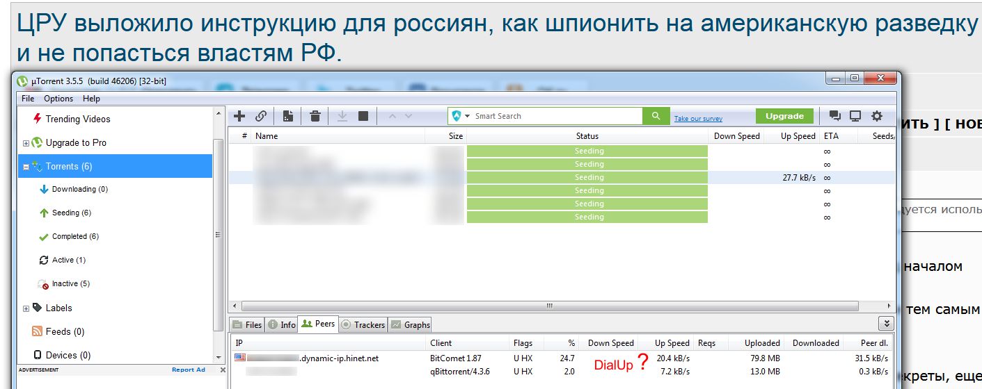Click the shield search provider icon
Screen dimensions: 982x389
coord(457,116)
